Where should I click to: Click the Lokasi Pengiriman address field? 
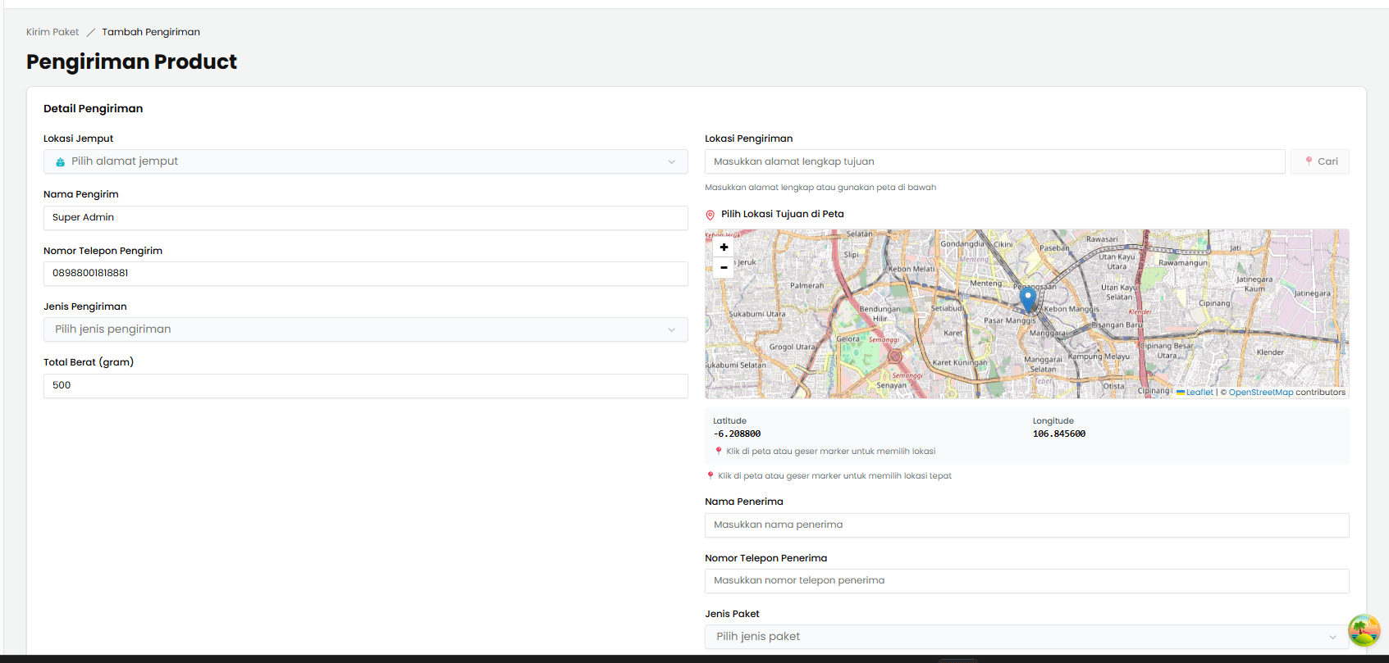pos(995,161)
